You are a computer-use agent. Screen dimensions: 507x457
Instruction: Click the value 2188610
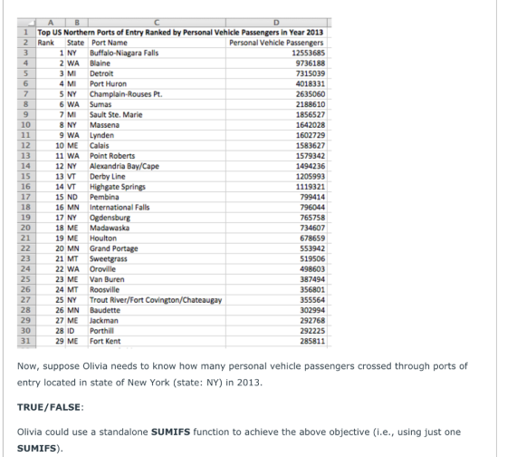point(311,104)
